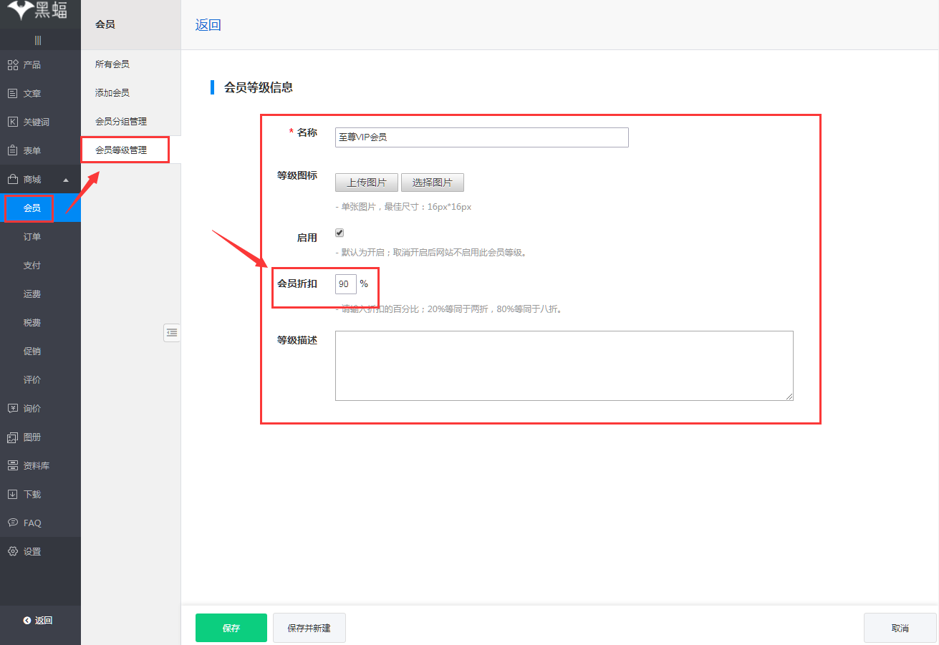Open the 设置 (Settings) section
939x645 pixels.
[x=32, y=551]
